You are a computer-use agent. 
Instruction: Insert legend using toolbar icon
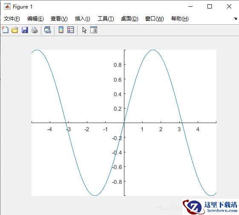[x=71, y=30]
